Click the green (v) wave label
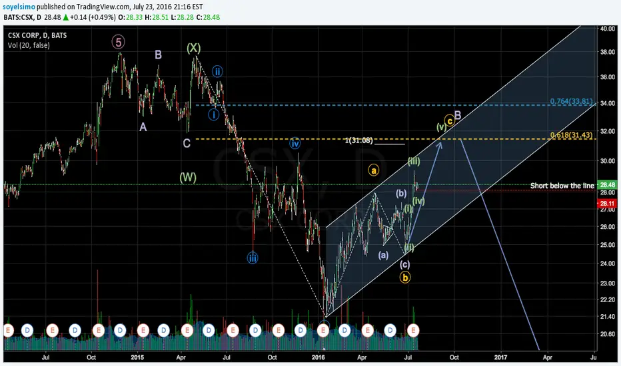 [441, 127]
